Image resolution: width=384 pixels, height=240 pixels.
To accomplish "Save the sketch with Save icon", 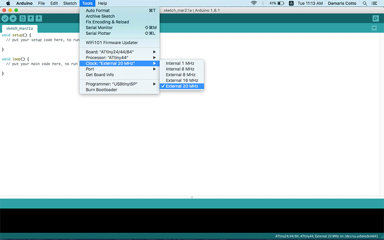I will click(39, 18).
